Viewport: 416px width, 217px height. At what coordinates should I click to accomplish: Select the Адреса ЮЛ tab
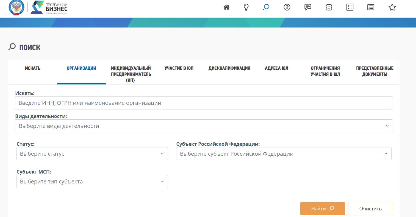[276, 68]
